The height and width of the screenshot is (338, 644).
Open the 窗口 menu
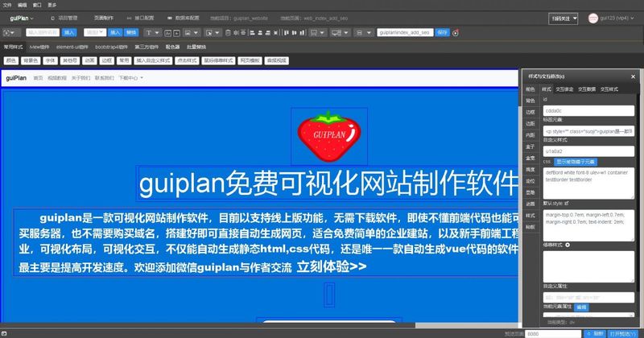pyautogui.click(x=37, y=5)
